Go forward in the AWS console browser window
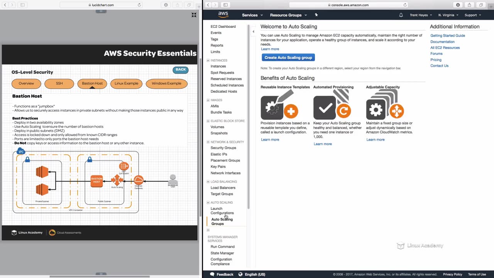This screenshot has height=278, width=494. [x=215, y=5]
